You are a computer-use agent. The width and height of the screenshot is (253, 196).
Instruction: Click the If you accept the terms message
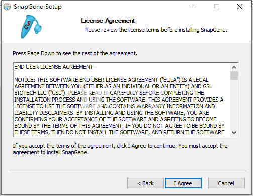120,149
